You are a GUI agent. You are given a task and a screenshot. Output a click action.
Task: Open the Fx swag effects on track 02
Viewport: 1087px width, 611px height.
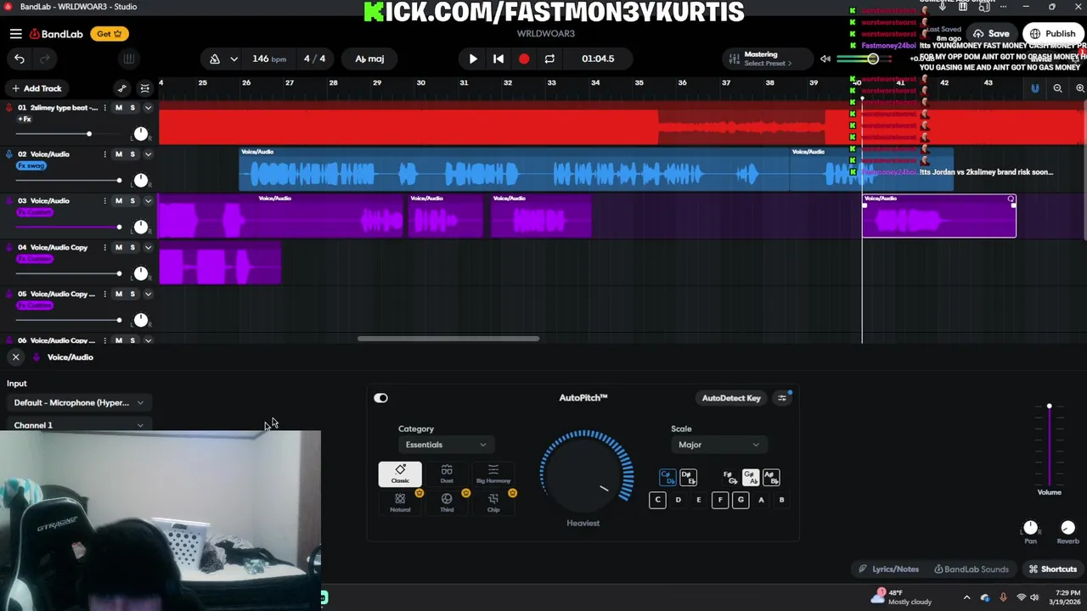(x=31, y=165)
